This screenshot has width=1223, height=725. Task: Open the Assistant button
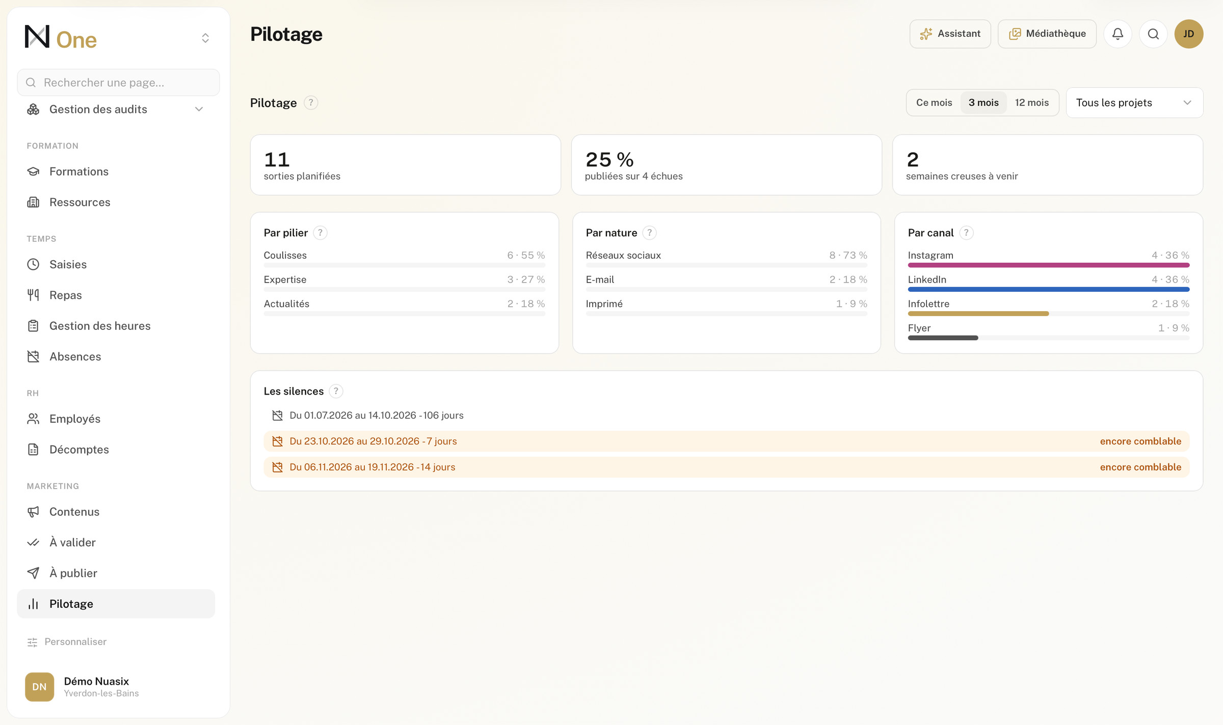[950, 34]
